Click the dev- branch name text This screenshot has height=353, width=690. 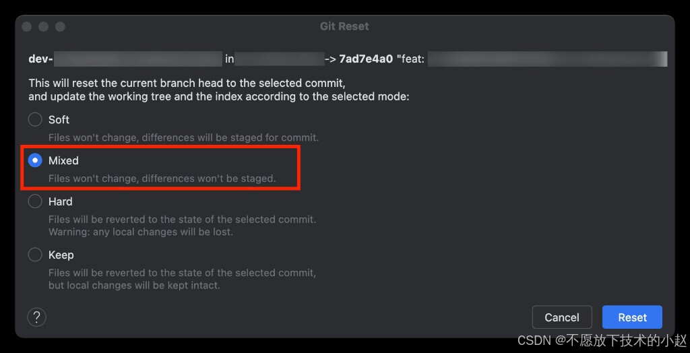click(41, 59)
